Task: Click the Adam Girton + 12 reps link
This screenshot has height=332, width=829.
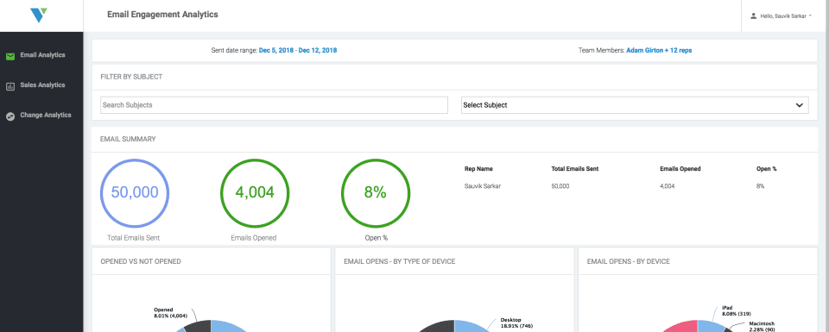Action: (659, 51)
